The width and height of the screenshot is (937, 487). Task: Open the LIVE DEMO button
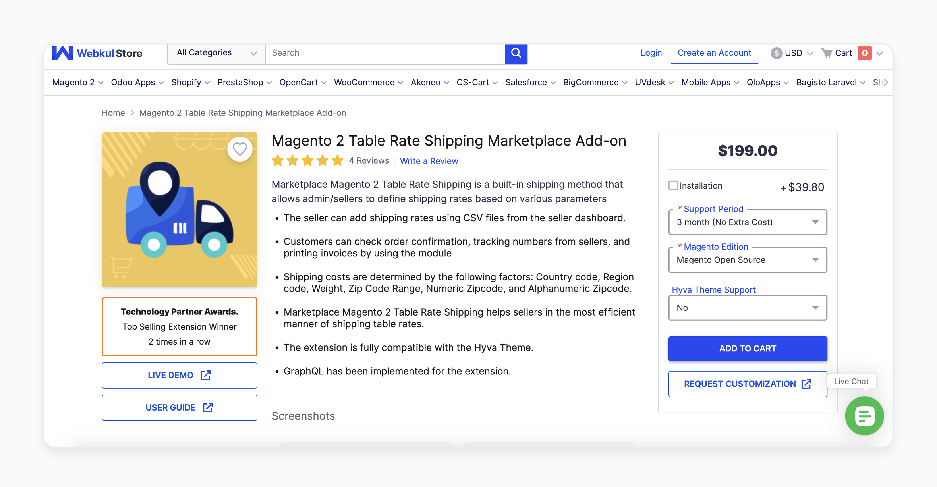coord(179,375)
